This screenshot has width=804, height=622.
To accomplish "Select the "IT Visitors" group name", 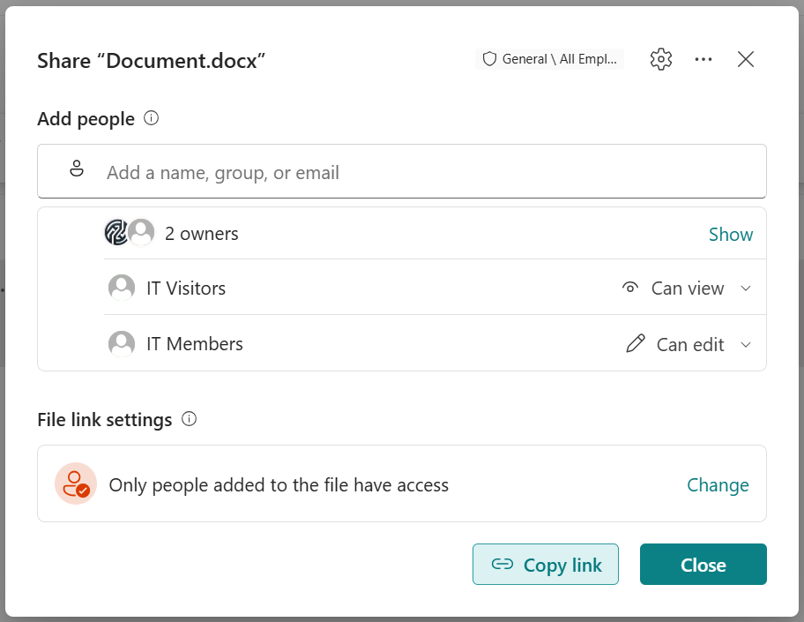I will click(x=186, y=289).
